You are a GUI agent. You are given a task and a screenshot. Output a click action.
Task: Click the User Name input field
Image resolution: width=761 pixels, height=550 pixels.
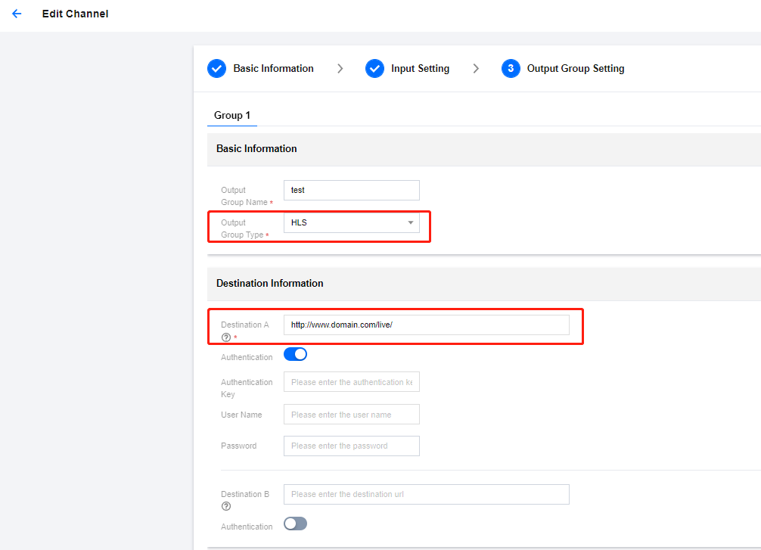click(351, 415)
